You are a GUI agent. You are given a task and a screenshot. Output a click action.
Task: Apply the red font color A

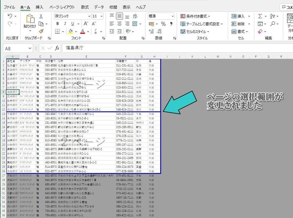coord(82,31)
